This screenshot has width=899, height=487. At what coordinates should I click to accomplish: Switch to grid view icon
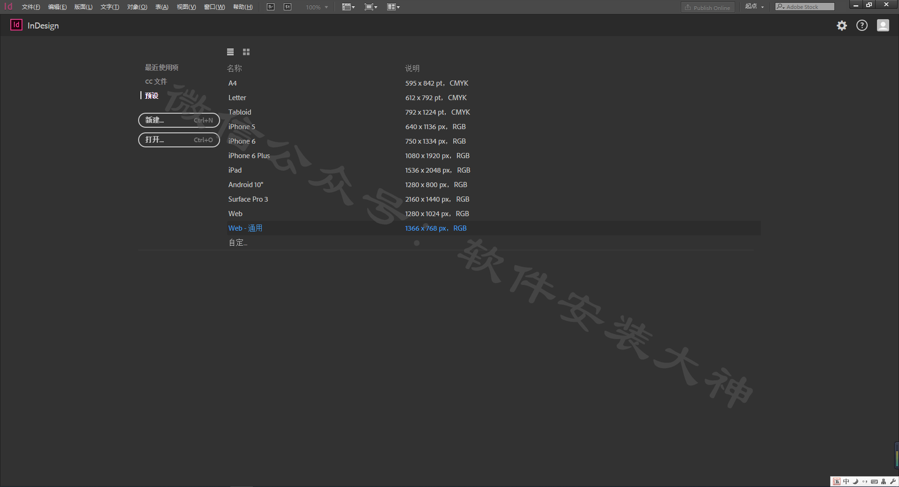pyautogui.click(x=246, y=52)
